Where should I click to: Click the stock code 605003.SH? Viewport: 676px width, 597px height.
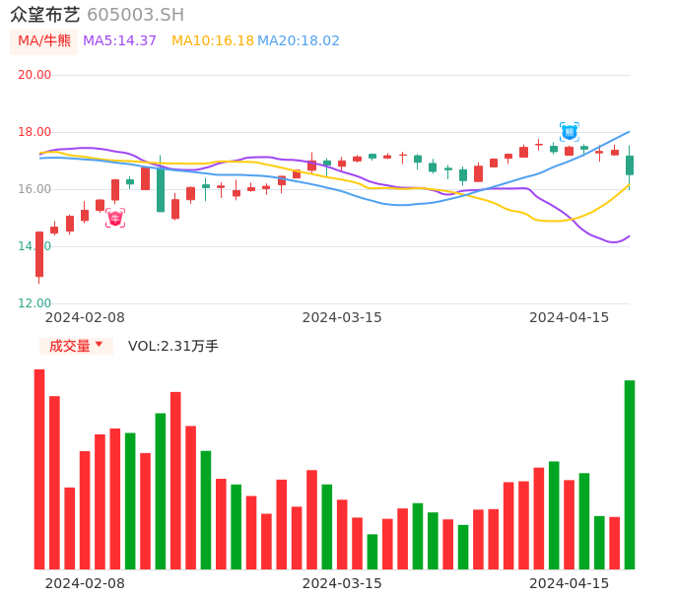click(135, 15)
